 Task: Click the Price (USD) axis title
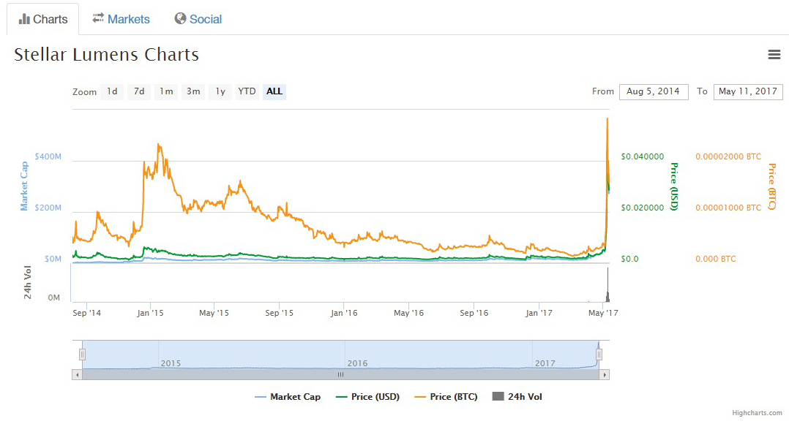pos(674,186)
